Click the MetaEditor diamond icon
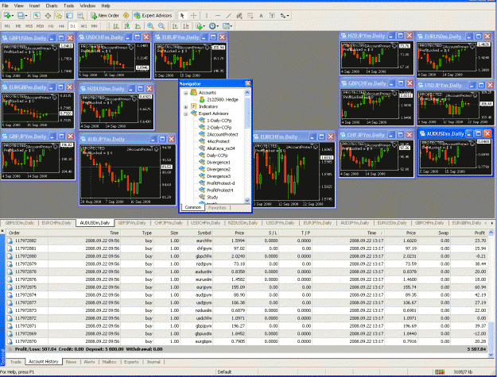This screenshot has width=497, height=377. coord(126,16)
